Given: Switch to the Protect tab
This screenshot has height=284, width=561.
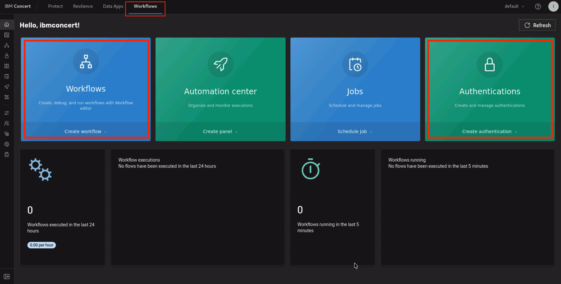Looking at the screenshot, I should (x=56, y=7).
